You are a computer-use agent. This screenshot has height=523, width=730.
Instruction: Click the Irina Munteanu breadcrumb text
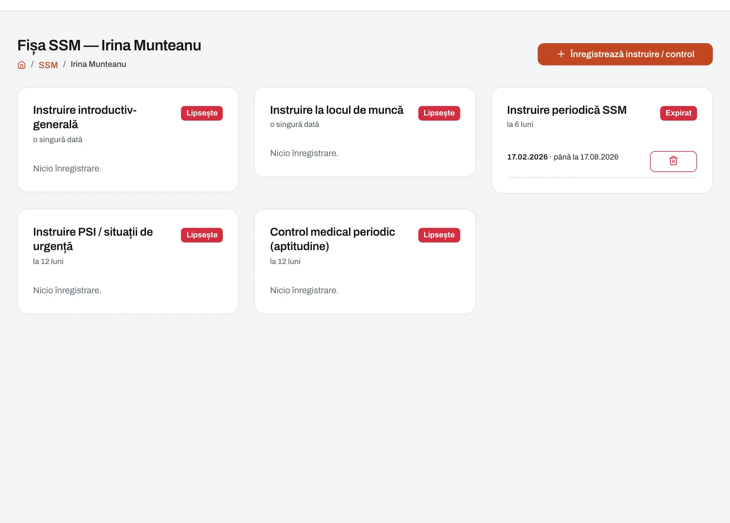(98, 64)
